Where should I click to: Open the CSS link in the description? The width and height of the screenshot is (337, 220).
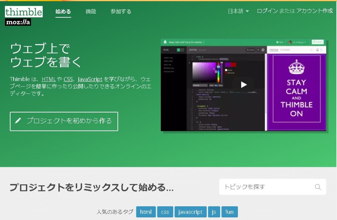[68, 79]
